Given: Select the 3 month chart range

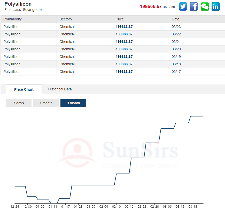Looking at the screenshot, I should [73, 103].
